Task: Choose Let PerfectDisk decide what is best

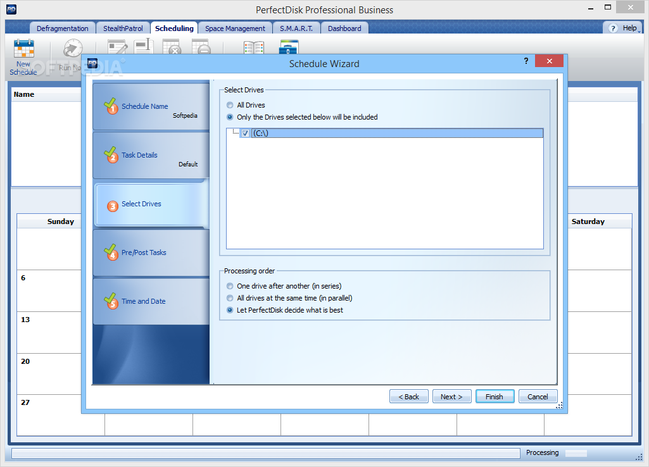Action: pyautogui.click(x=230, y=310)
